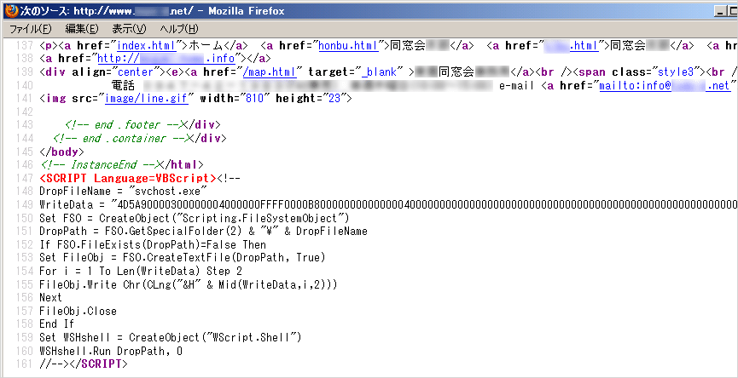Minimize the Firefox source window
Viewport: 738px width, 378px height.
tap(722, 11)
